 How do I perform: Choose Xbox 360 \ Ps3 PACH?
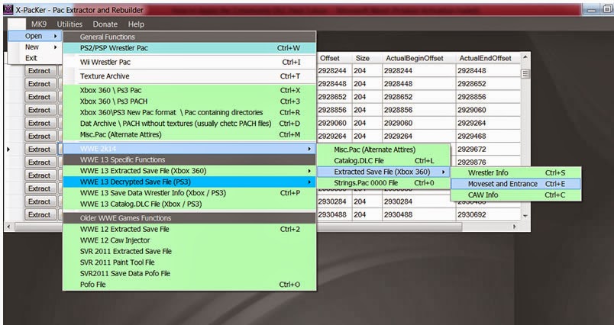coord(189,101)
